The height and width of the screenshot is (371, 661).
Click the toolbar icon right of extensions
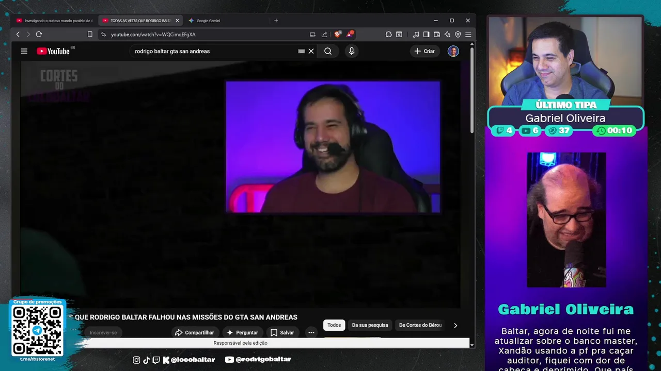tap(399, 35)
